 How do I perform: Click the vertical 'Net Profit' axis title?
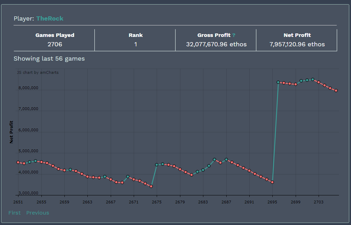click(11, 132)
